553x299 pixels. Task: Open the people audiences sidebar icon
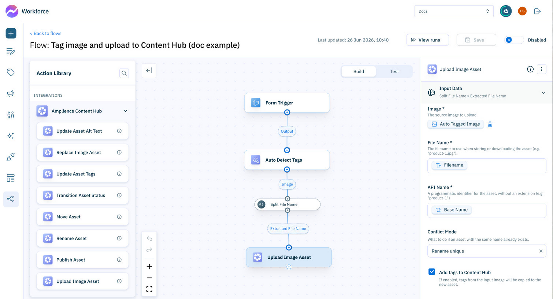11,115
